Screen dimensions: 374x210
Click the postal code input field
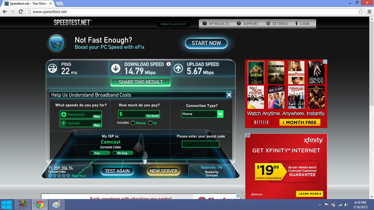201,144
